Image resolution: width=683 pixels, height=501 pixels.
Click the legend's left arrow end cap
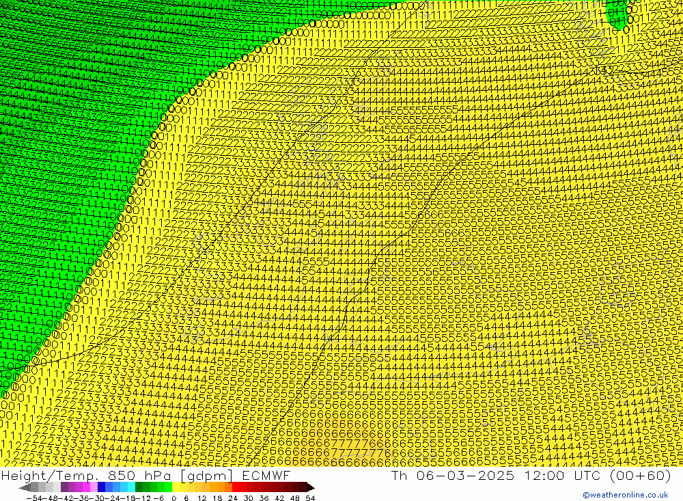click(x=25, y=488)
